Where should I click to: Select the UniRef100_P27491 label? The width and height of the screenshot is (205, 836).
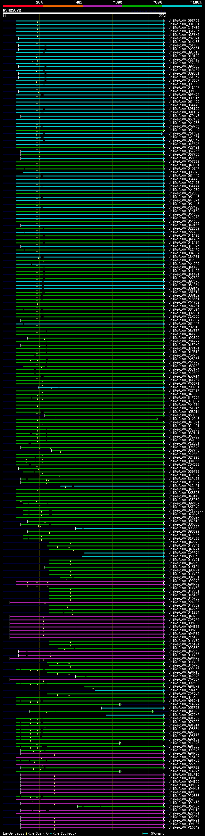[184, 148]
